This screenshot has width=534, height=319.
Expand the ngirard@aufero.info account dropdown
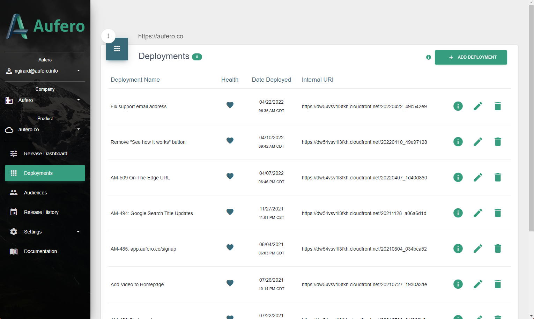pos(79,71)
